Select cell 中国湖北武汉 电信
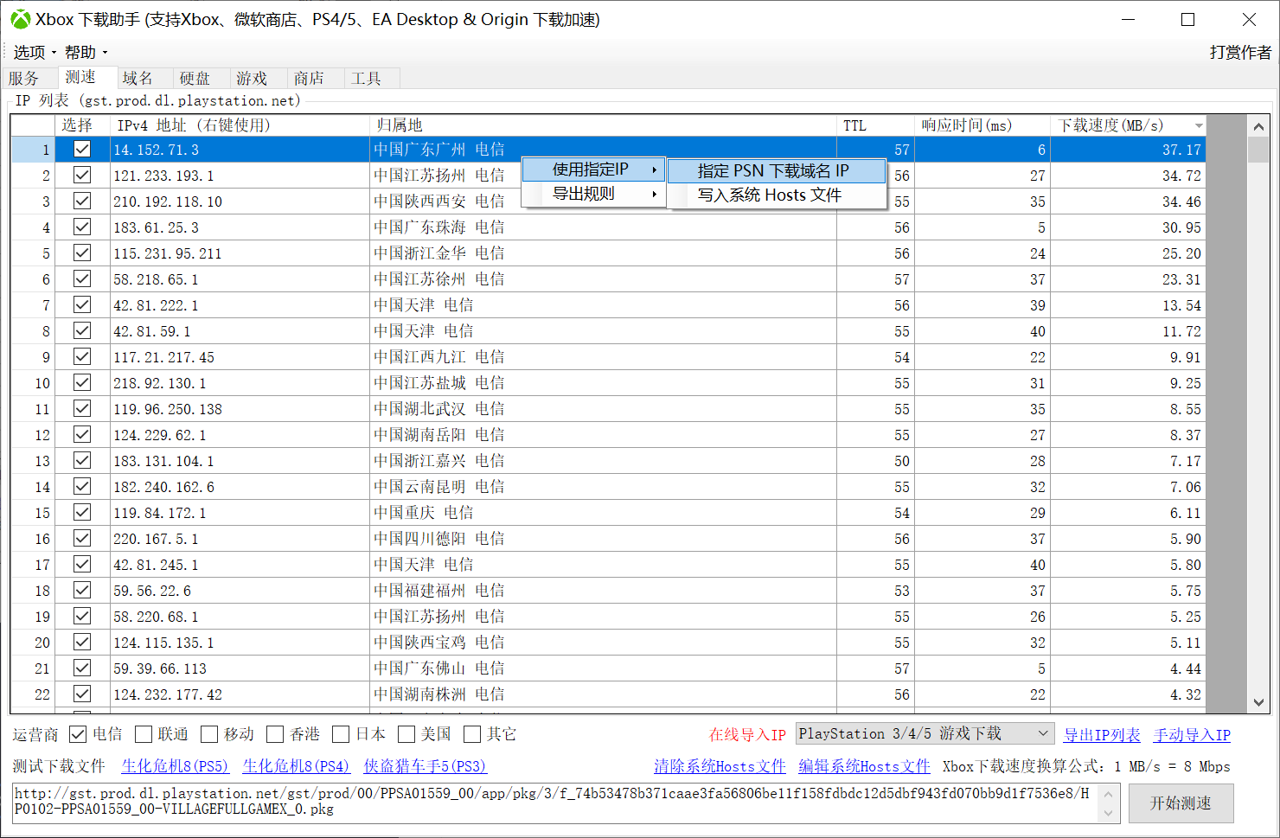1280x838 pixels. coord(603,409)
